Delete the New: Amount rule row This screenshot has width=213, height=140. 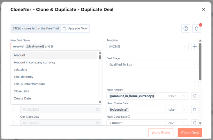pos(195,96)
